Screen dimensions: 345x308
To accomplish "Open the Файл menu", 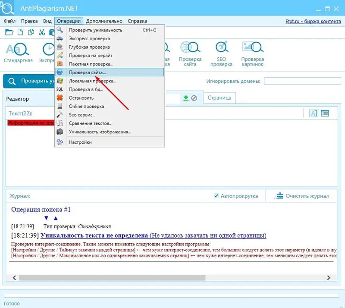I will pos(9,21).
